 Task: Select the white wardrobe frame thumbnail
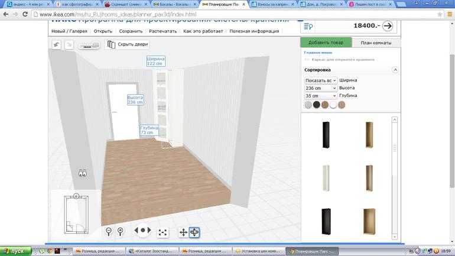point(324,177)
